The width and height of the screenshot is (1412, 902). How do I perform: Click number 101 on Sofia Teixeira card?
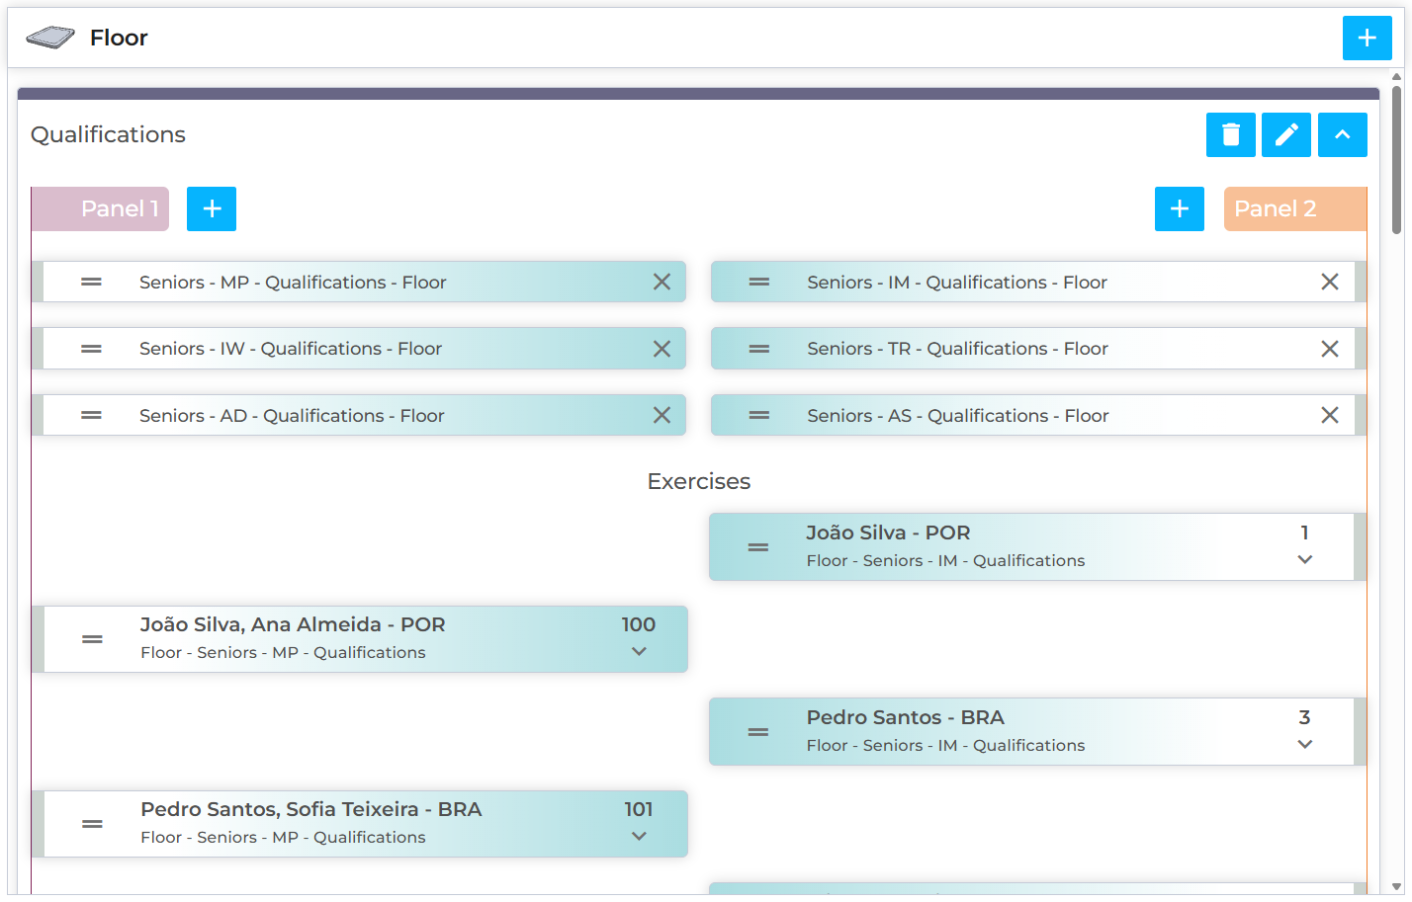click(639, 809)
